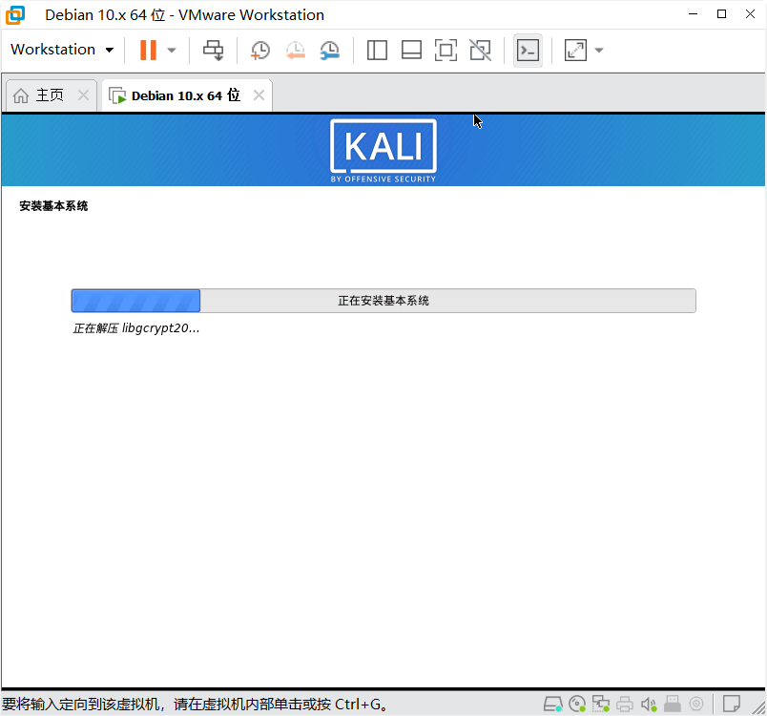Toggle Unity mode icon
767x716 pixels.
point(481,50)
